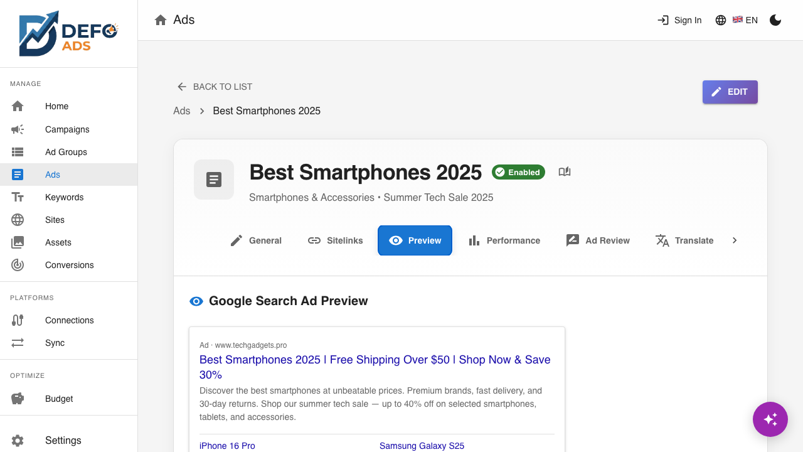Open the Translate tab
Viewport: 803px width, 452px height.
[x=684, y=240]
